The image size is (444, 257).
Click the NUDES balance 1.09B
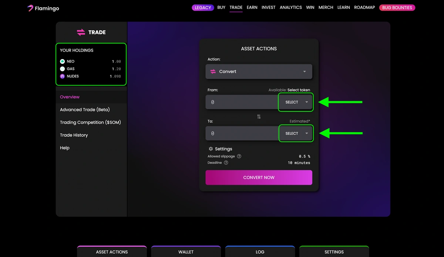pyautogui.click(x=115, y=76)
